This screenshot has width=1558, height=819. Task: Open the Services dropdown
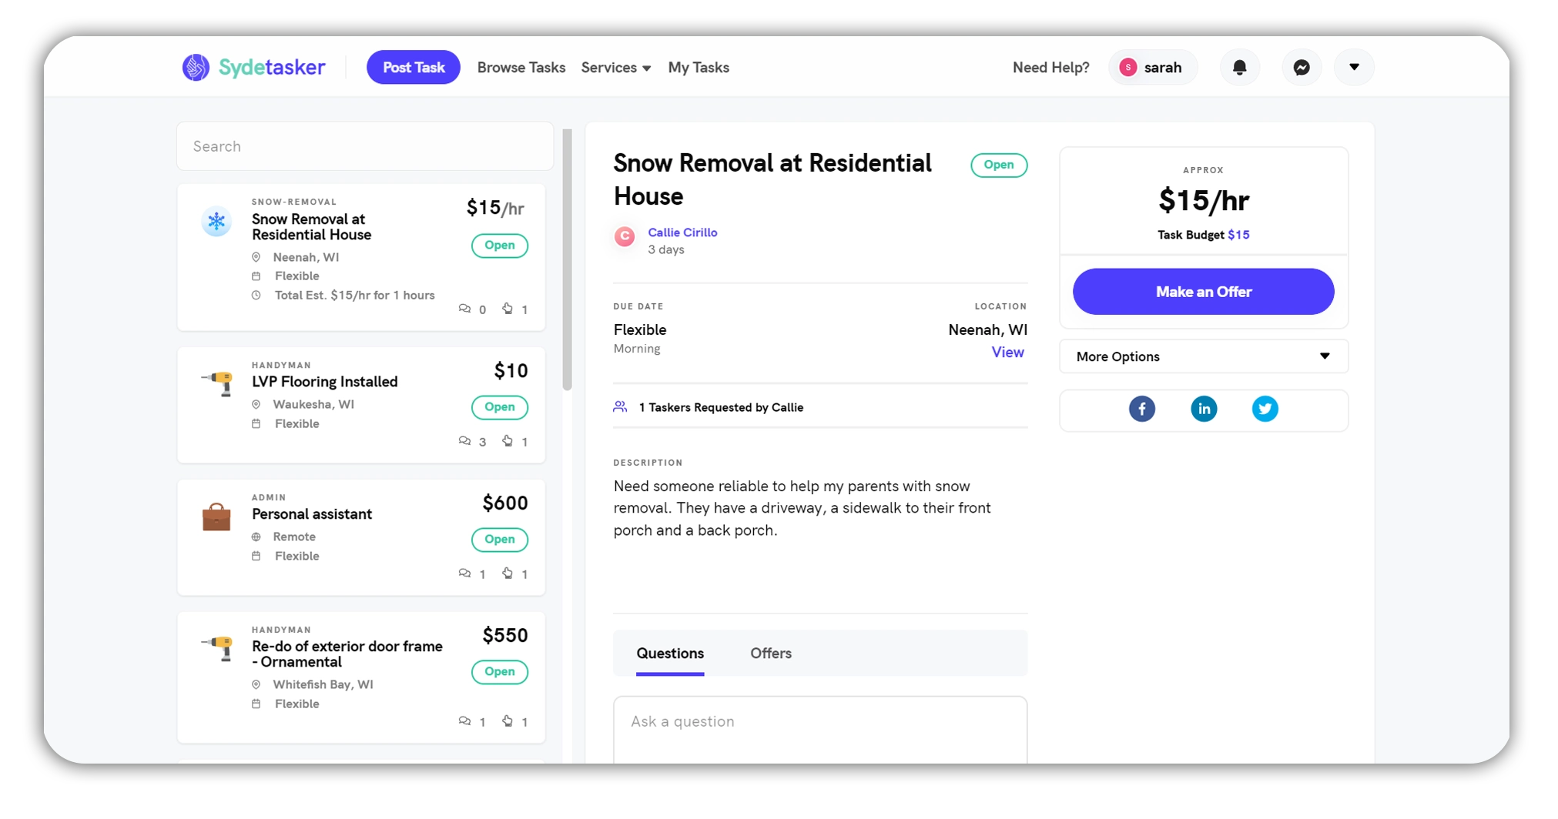615,68
